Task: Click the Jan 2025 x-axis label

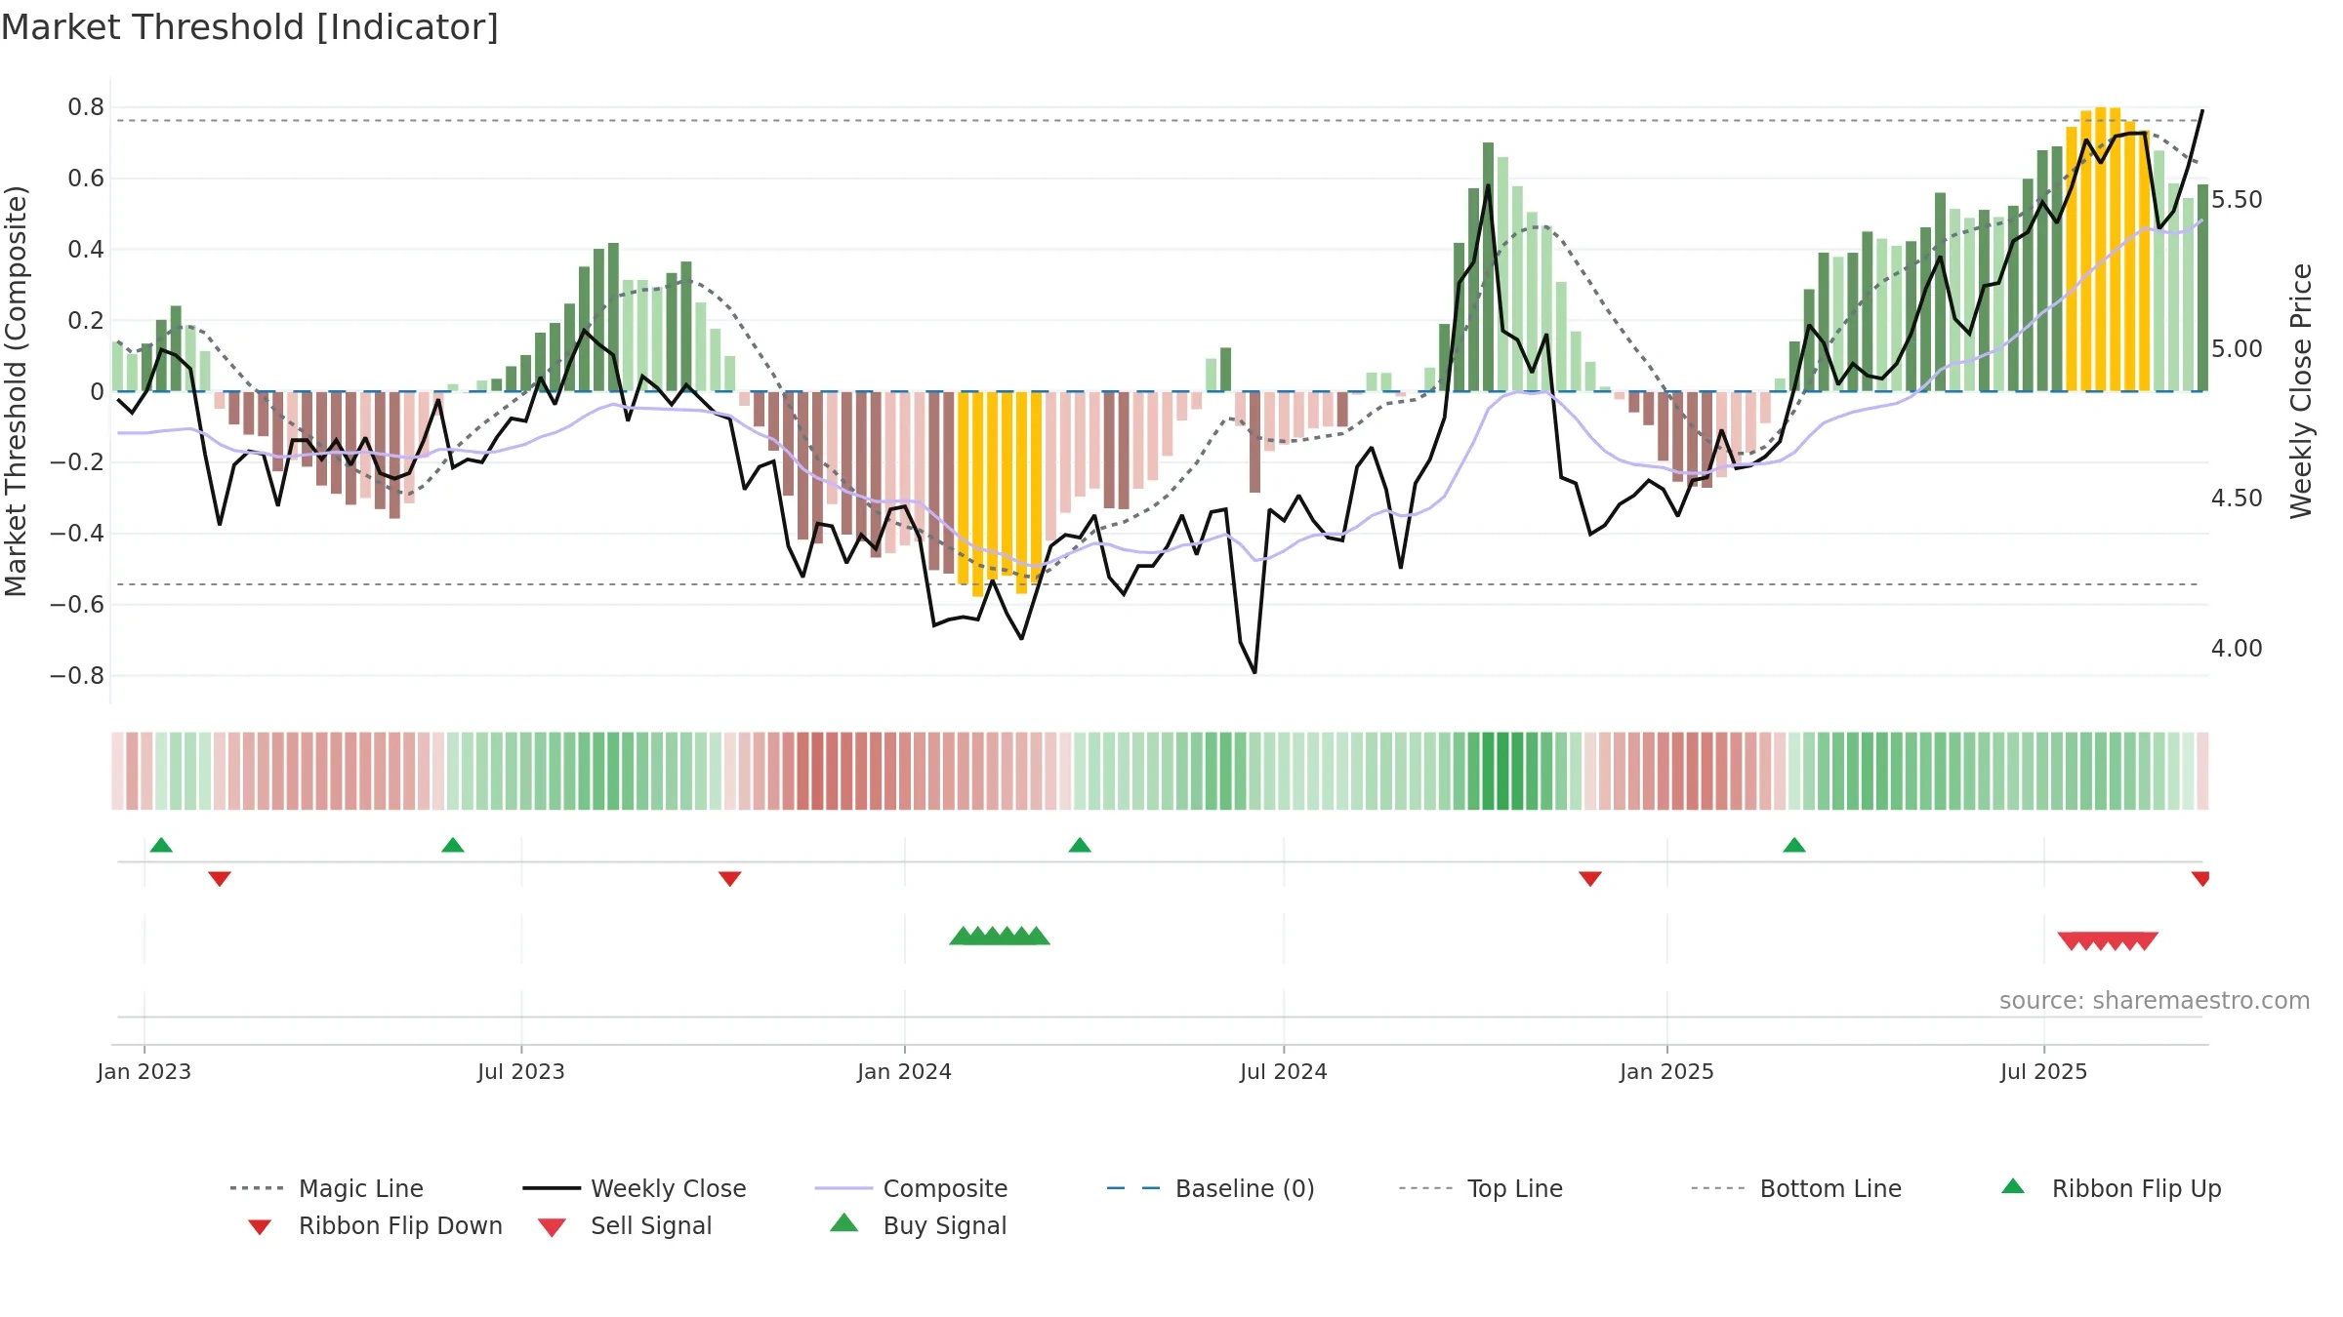Action: pos(1667,1071)
